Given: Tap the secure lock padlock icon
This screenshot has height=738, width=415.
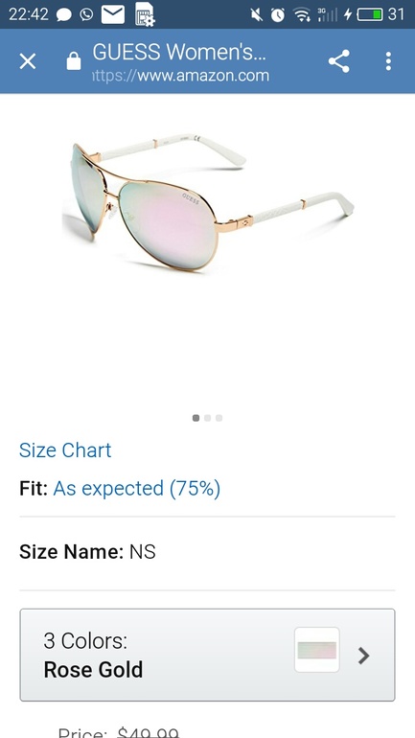Looking at the screenshot, I should click(74, 60).
